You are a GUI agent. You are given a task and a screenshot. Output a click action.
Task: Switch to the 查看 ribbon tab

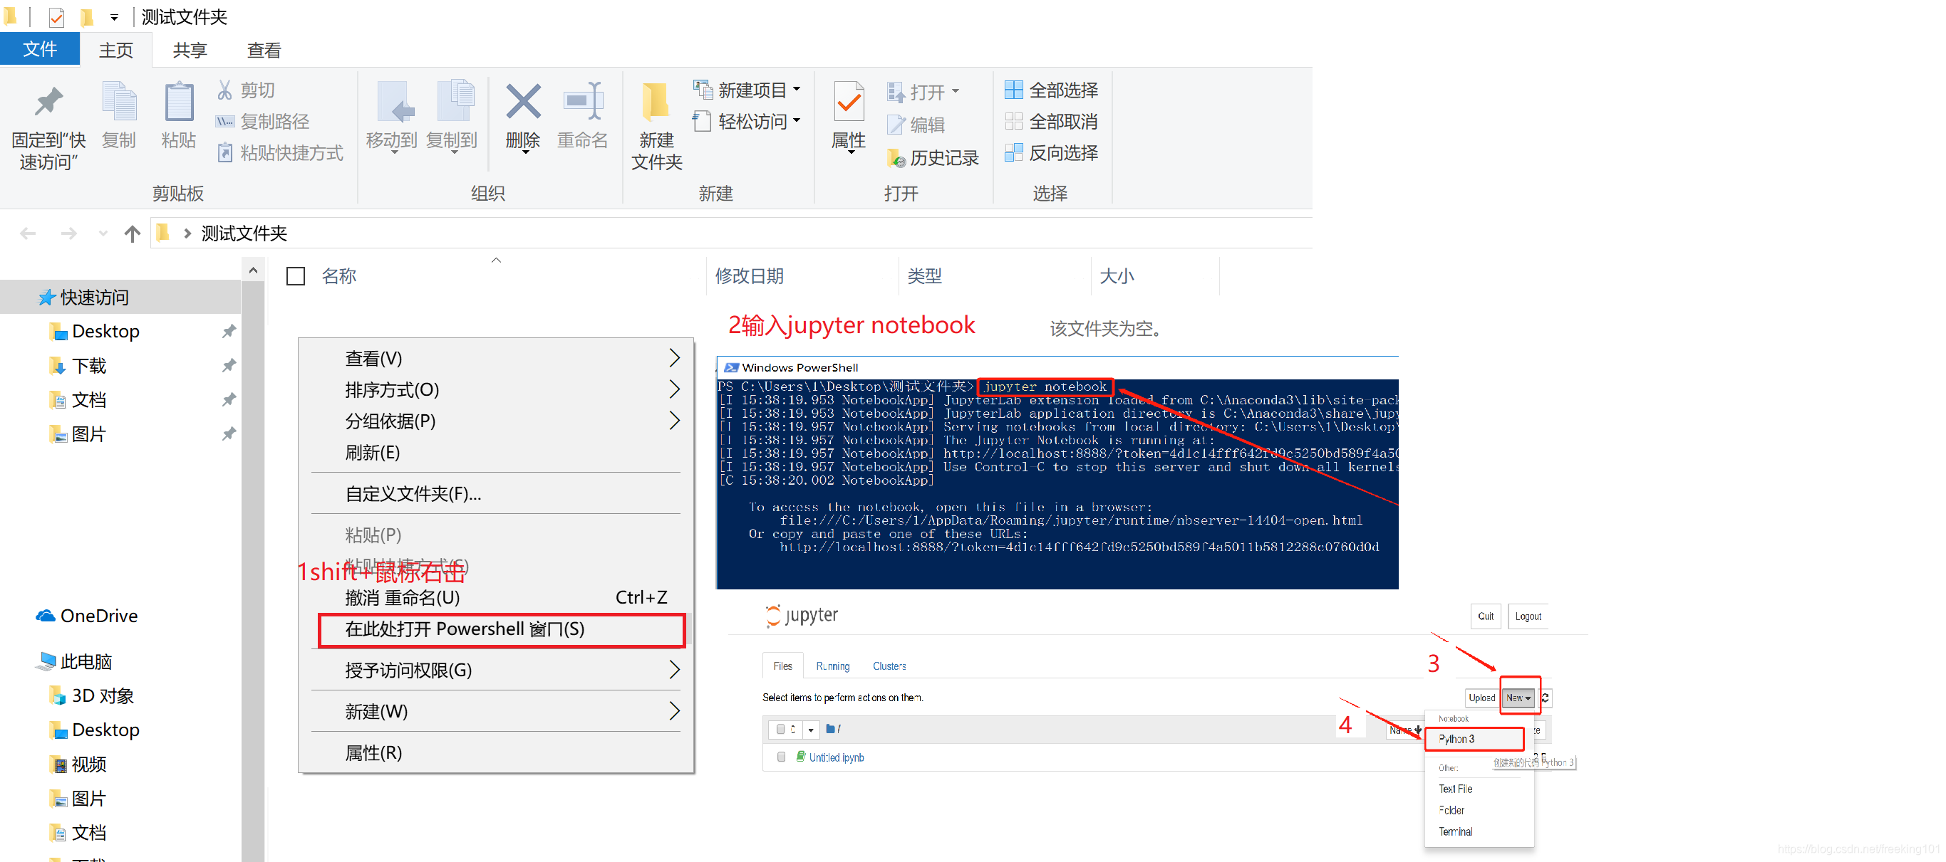(x=264, y=51)
